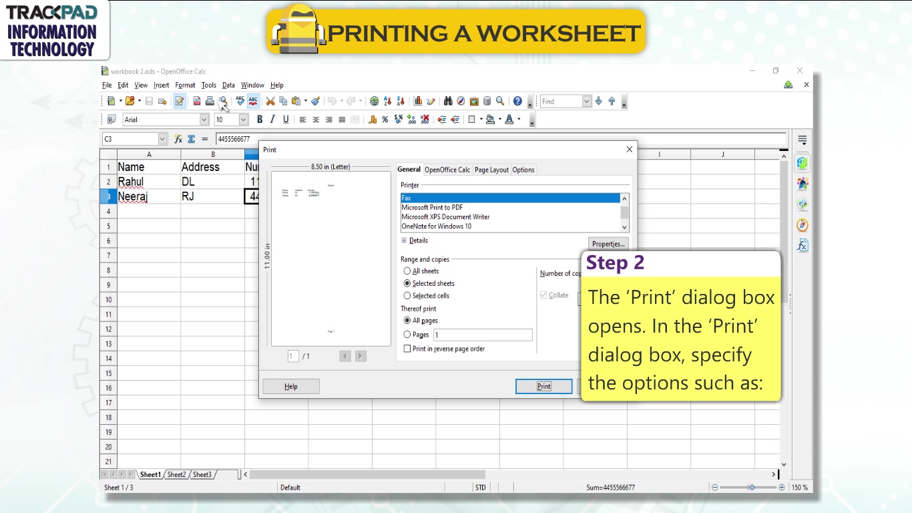The width and height of the screenshot is (912, 513).
Task: Open the Data menu
Action: pos(228,85)
